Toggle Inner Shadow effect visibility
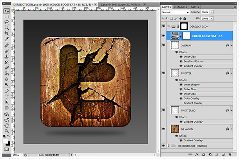 (181, 84)
